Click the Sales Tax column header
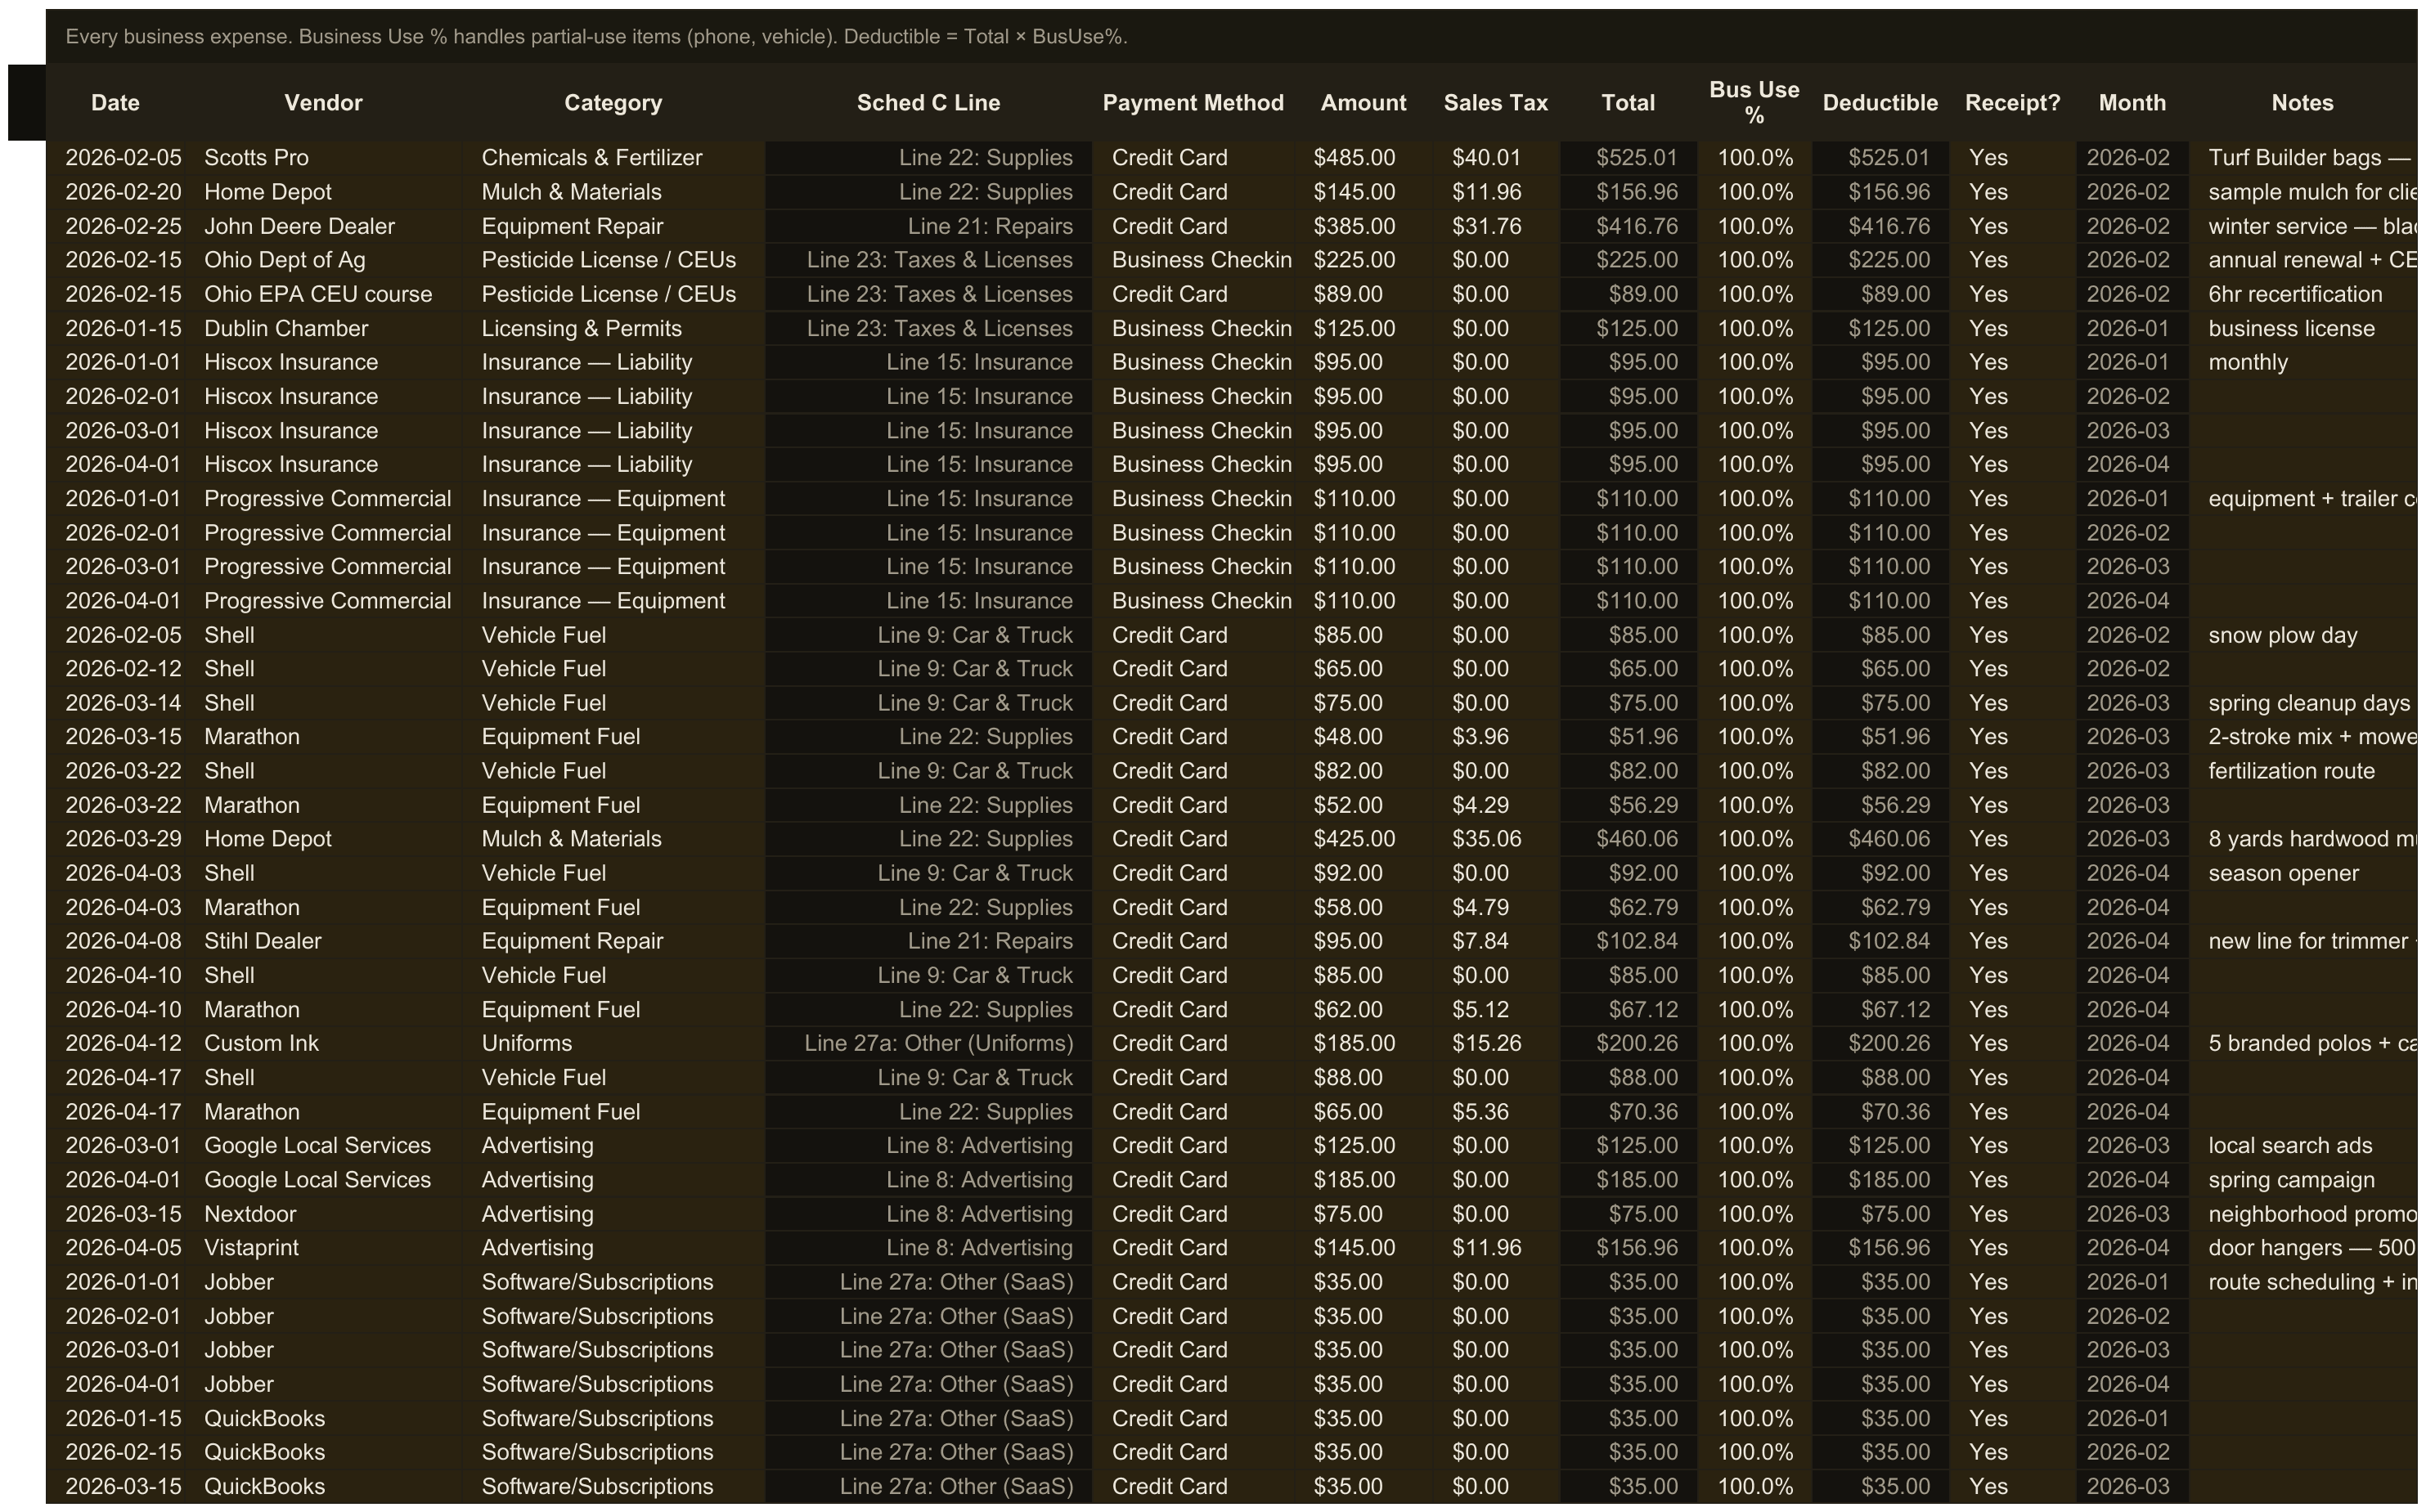2426x1512 pixels. pos(1495,103)
